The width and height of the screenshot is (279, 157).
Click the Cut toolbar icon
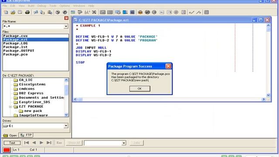[36, 12]
